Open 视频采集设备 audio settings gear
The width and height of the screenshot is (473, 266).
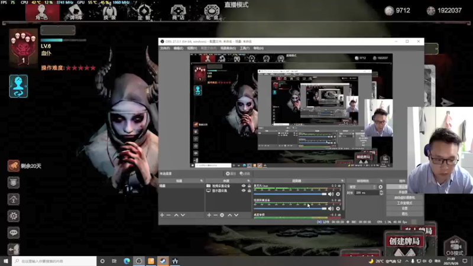[338, 209]
